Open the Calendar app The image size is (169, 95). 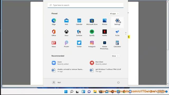tap(79, 22)
